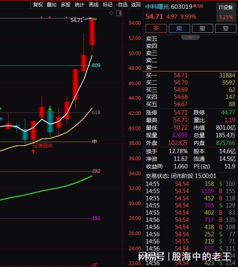Select 买一 bid price 54.71
The image size is (238, 267).
pyautogui.click(x=181, y=75)
